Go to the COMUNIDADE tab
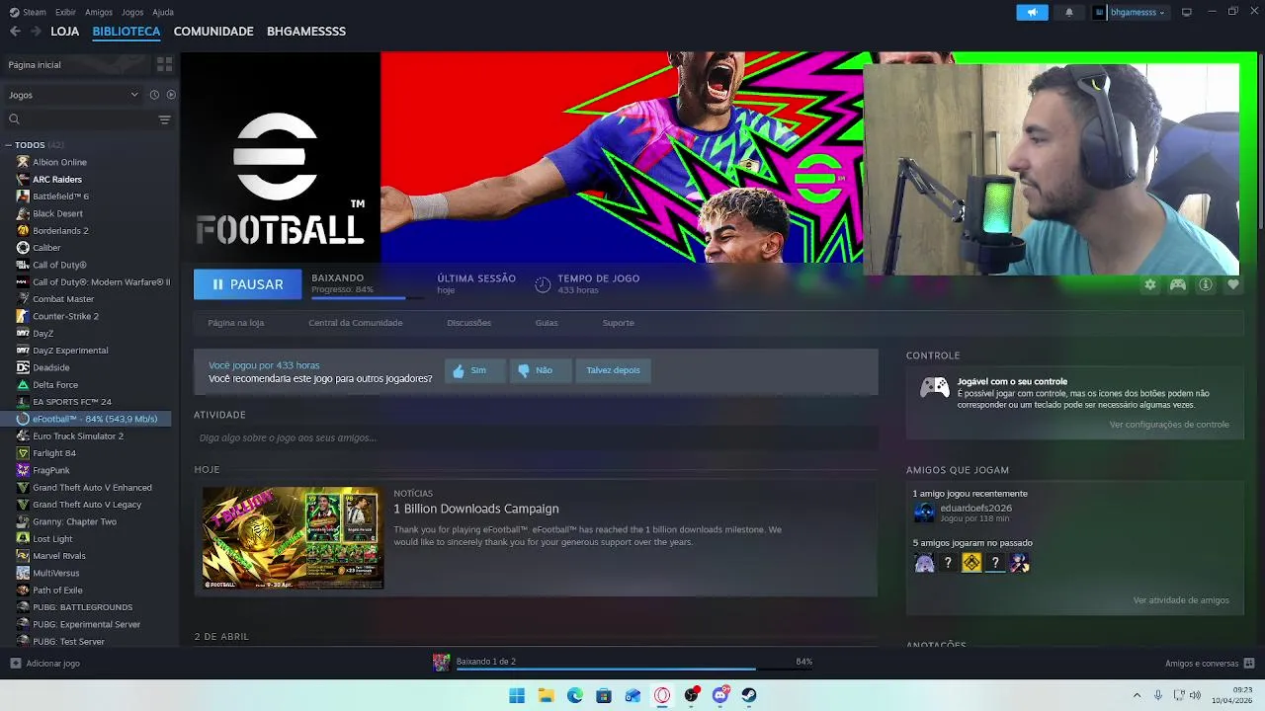Screen dimensions: 1265x711 [213, 31]
